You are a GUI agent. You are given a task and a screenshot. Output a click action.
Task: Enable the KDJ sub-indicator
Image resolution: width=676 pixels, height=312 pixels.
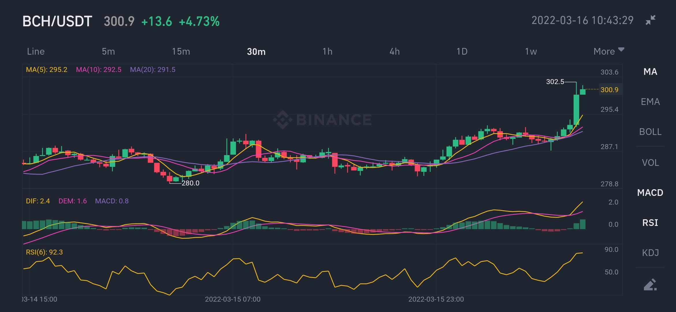(650, 253)
